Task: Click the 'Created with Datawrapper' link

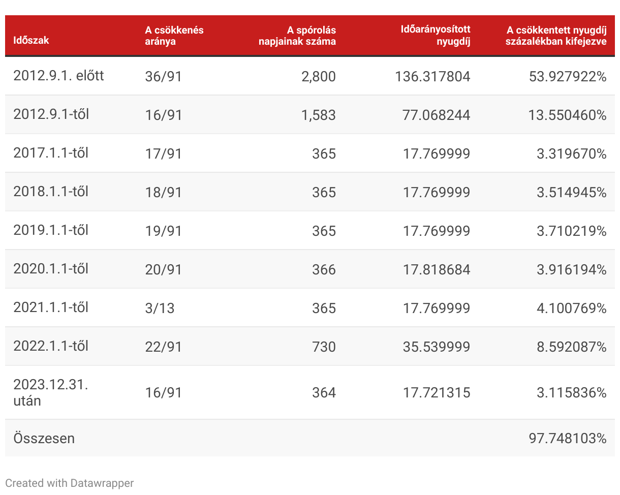Action: tap(70, 483)
